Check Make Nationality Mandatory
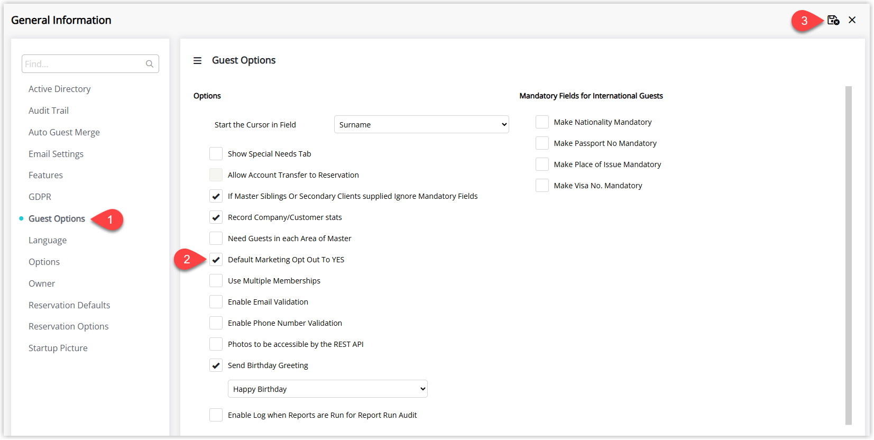 click(x=542, y=122)
